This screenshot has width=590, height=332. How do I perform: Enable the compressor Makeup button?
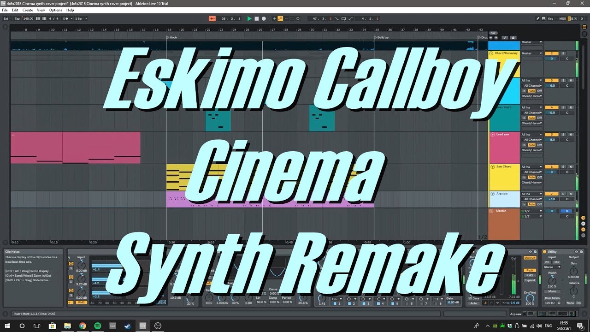click(x=530, y=258)
